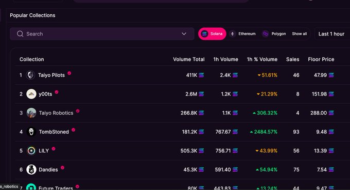Sort by Volume Total column
Viewport: 350px width, 190px height.
(x=188, y=59)
